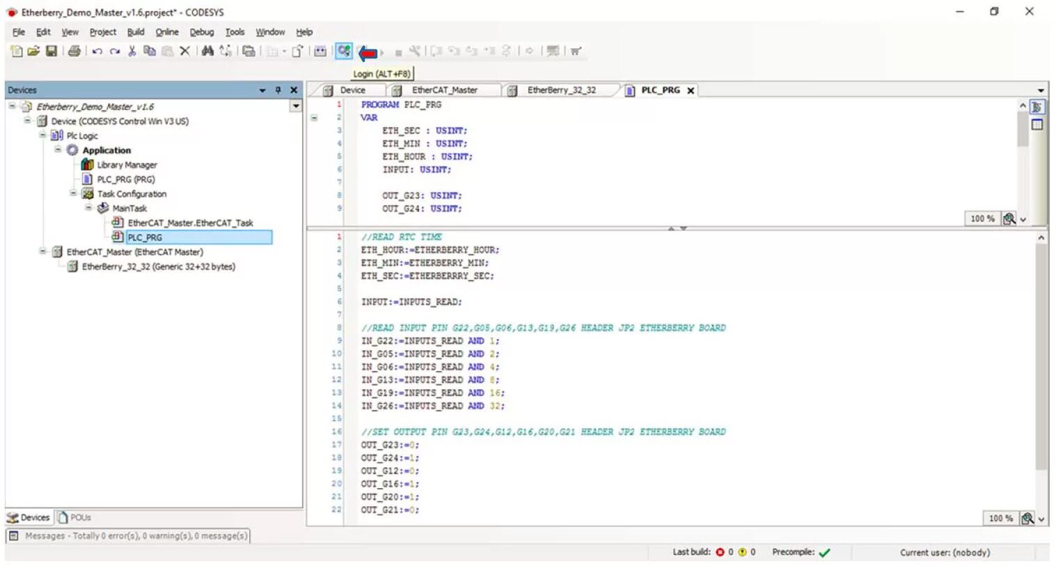Click the Stop square toolbar icon

point(398,52)
